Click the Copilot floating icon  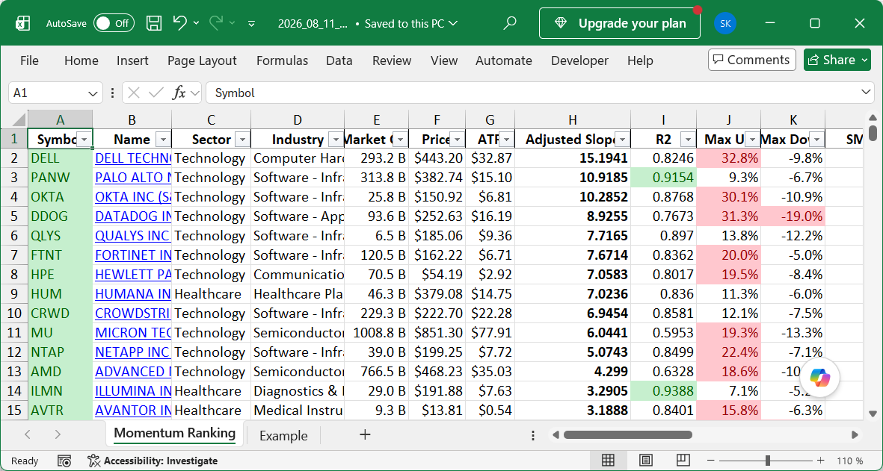819,378
